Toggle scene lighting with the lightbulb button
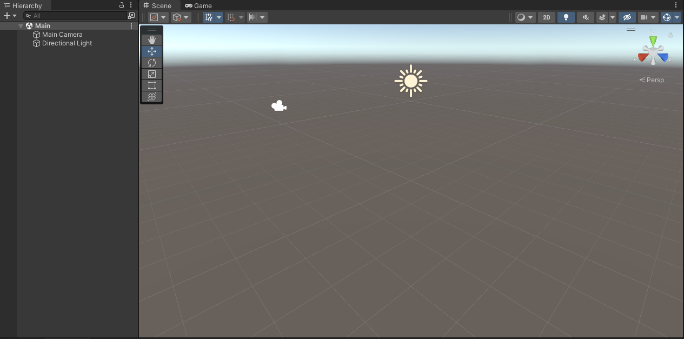This screenshot has height=339, width=684. click(566, 17)
